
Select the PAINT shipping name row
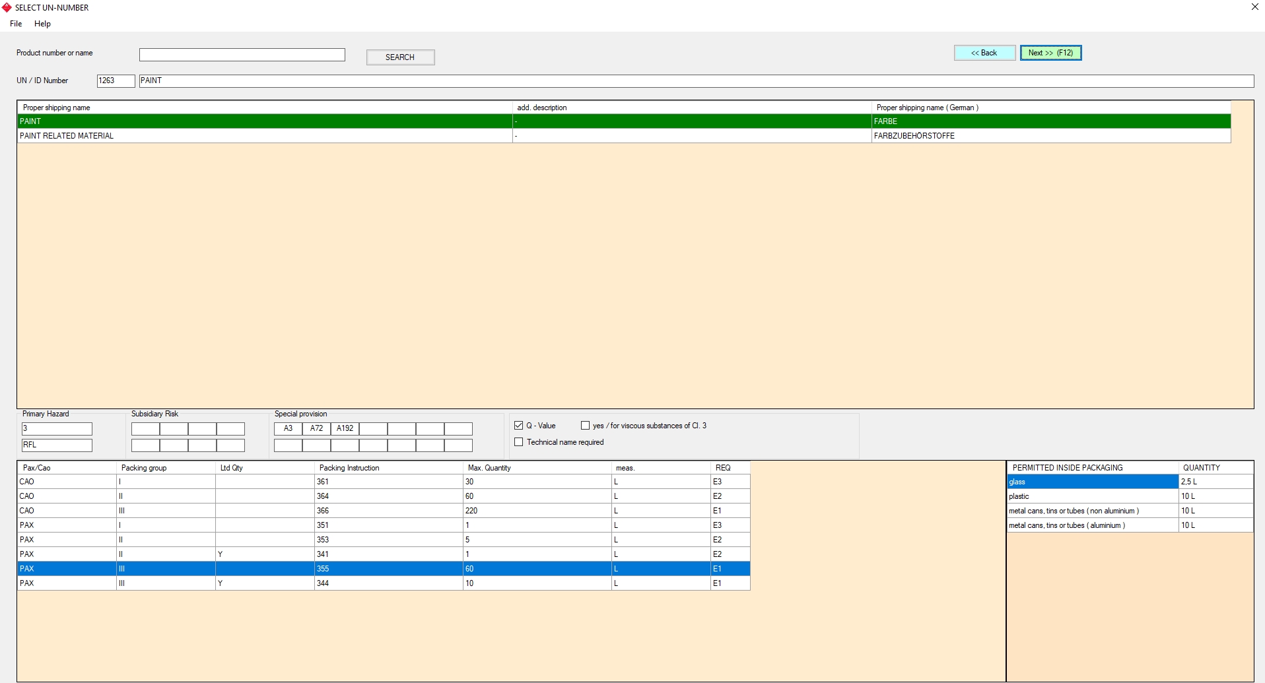[264, 121]
